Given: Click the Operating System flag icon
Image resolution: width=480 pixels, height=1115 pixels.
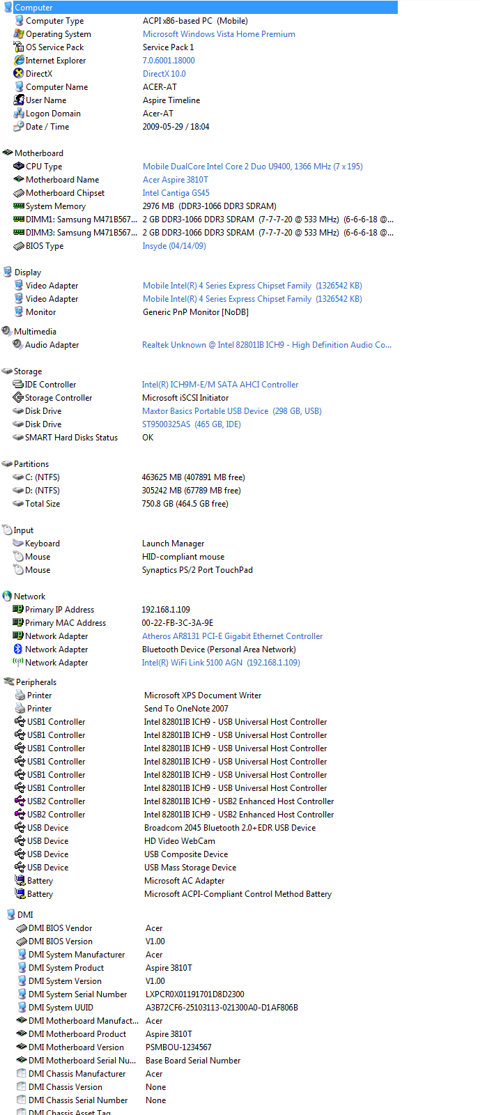Looking at the screenshot, I should pos(19,34).
